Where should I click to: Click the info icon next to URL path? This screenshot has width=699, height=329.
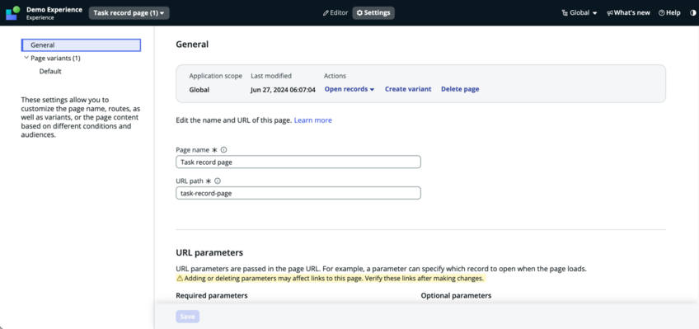coord(218,181)
